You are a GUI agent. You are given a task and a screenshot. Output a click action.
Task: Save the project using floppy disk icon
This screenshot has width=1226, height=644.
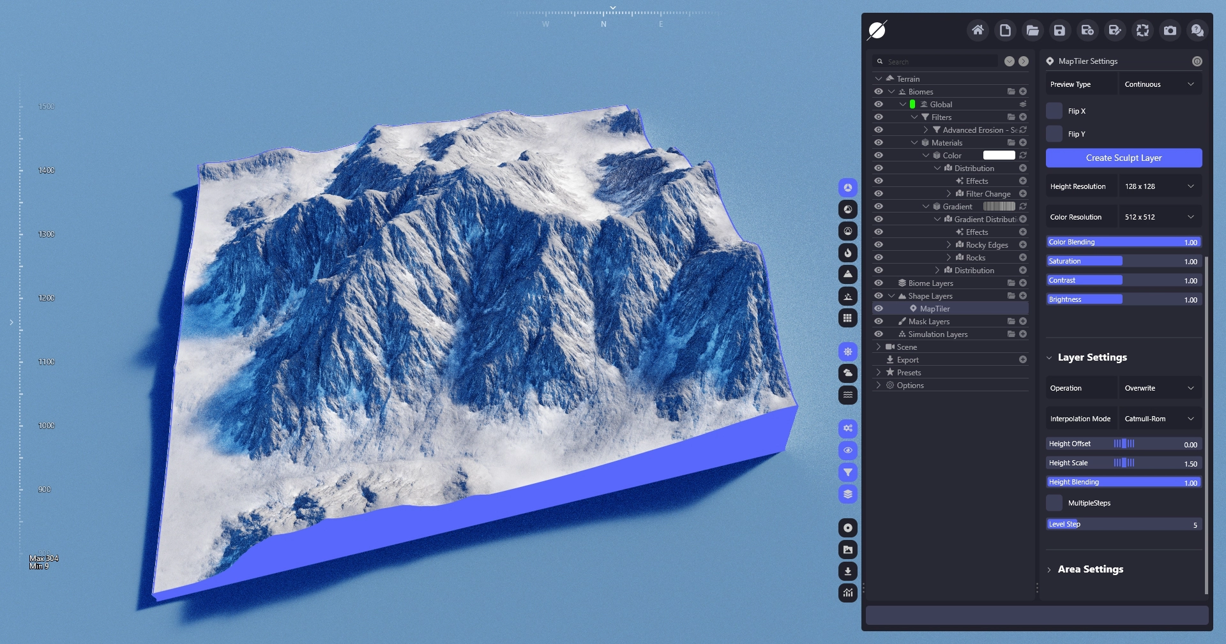[x=1059, y=30]
